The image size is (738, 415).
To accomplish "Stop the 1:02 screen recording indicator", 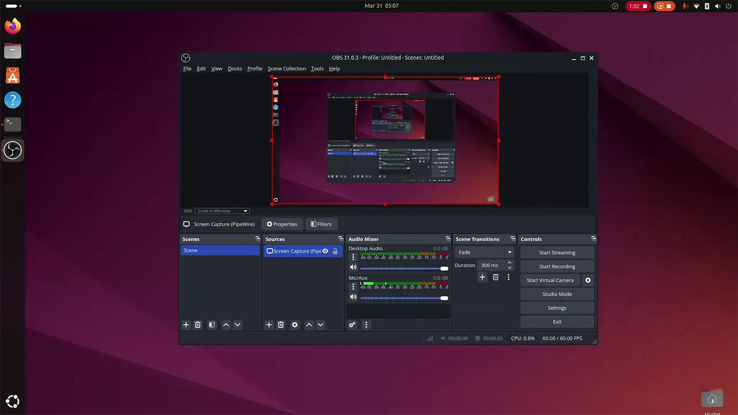I will point(638,6).
